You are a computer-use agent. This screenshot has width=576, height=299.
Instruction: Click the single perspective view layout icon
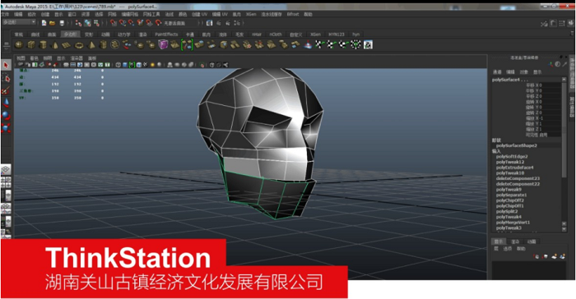[6, 170]
